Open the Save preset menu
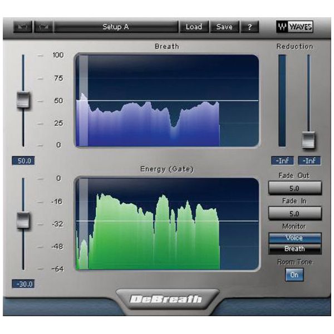334x334 pixels. pos(224,27)
